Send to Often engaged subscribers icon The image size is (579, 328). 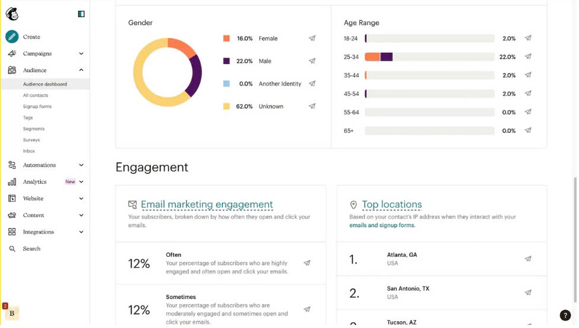[x=306, y=263]
